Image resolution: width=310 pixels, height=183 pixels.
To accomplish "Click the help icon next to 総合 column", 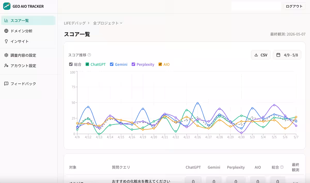I will point(282,167).
